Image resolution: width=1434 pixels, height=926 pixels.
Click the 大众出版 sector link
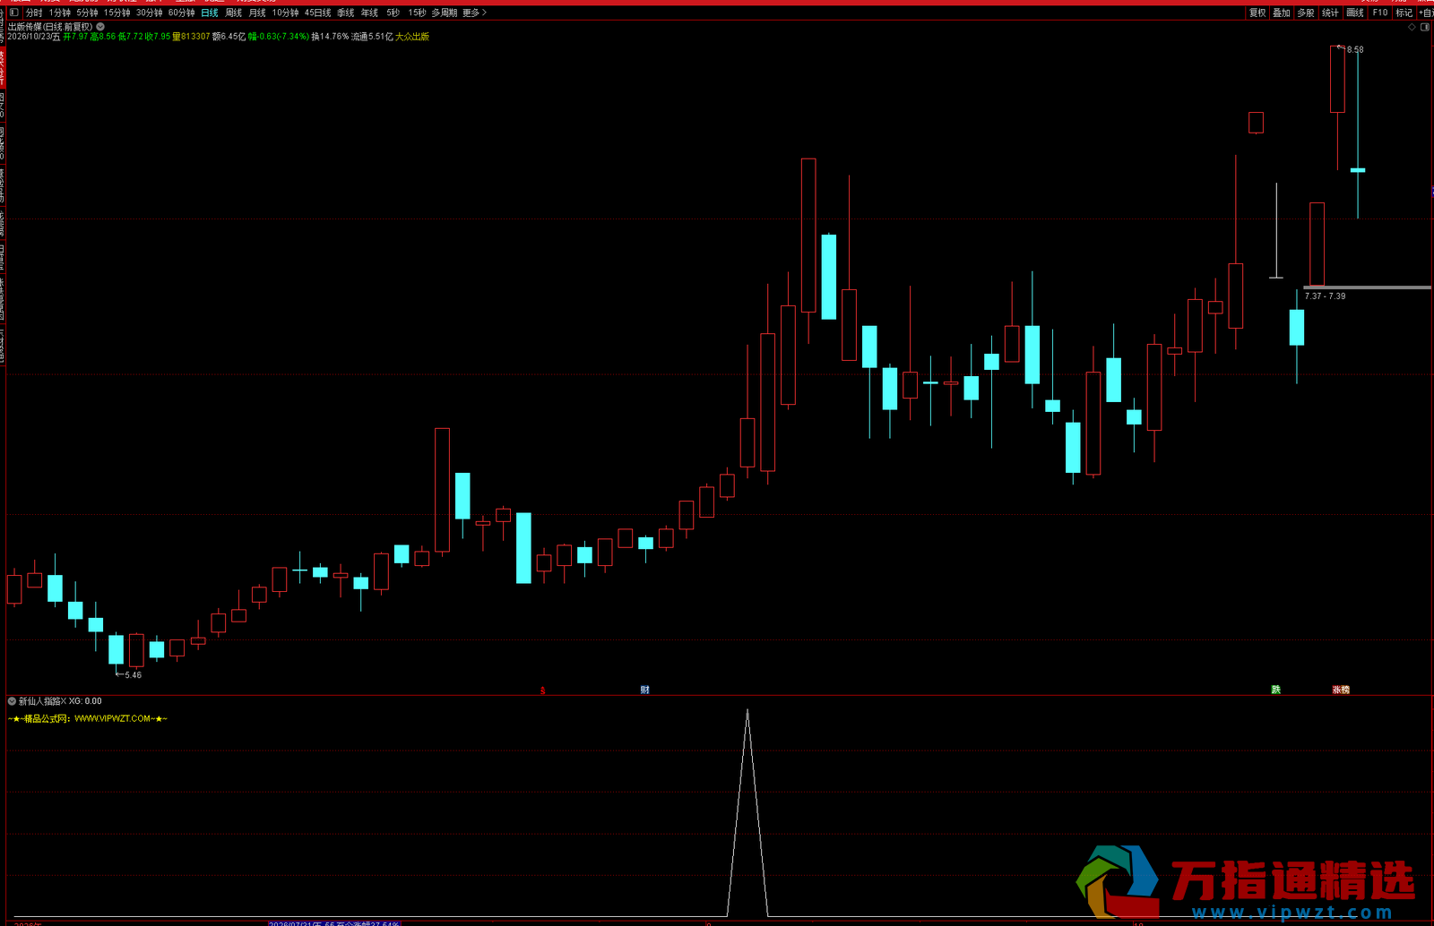pos(412,37)
